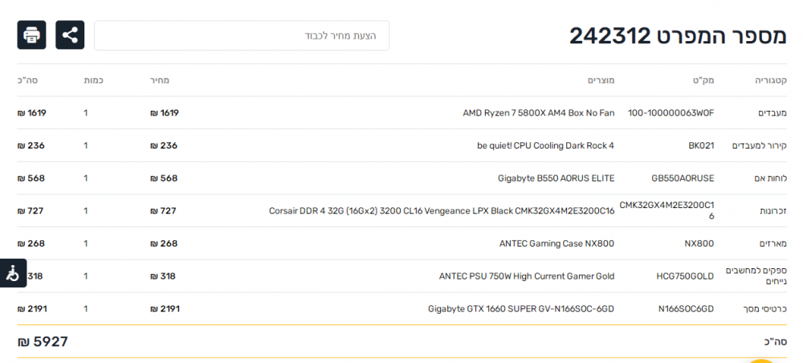Select product 'Gigabyte B550 AORUS ELITE'
The height and width of the screenshot is (363, 803).
coord(556,178)
